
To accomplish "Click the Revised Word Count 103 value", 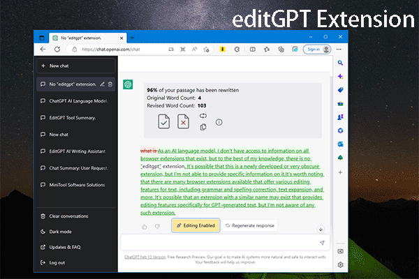I will pos(202,105).
